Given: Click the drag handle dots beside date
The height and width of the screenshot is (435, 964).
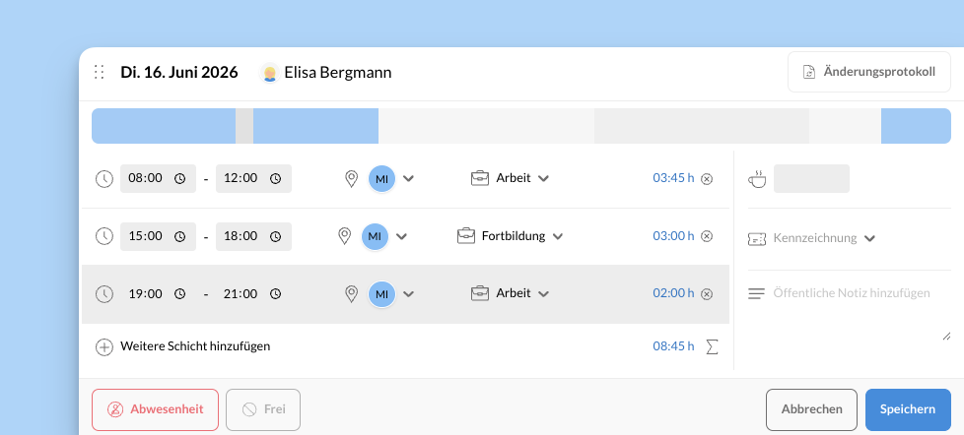Looking at the screenshot, I should (99, 72).
